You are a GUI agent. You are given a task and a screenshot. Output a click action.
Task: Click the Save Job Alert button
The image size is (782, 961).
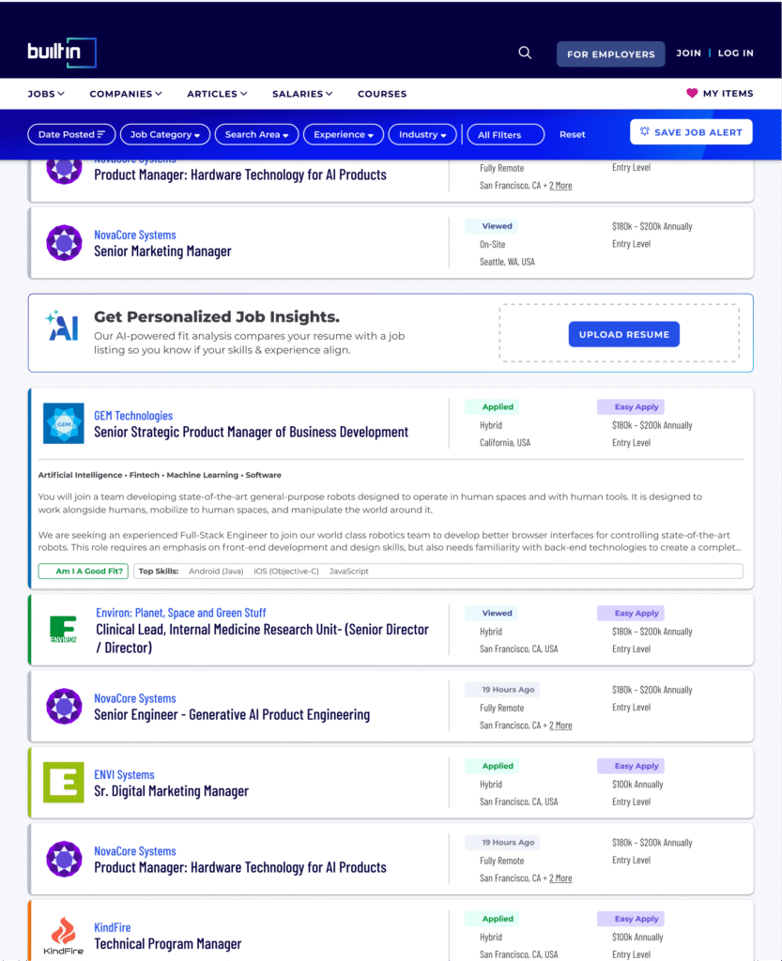coord(690,132)
